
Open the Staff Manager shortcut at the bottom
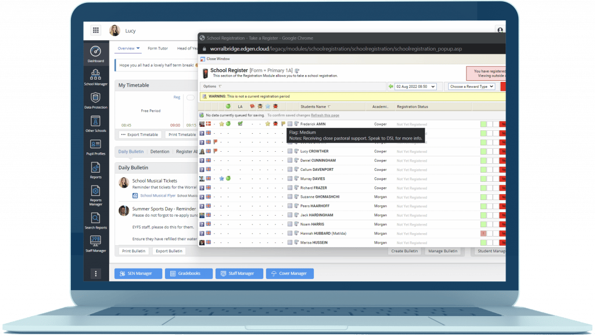coord(239,273)
